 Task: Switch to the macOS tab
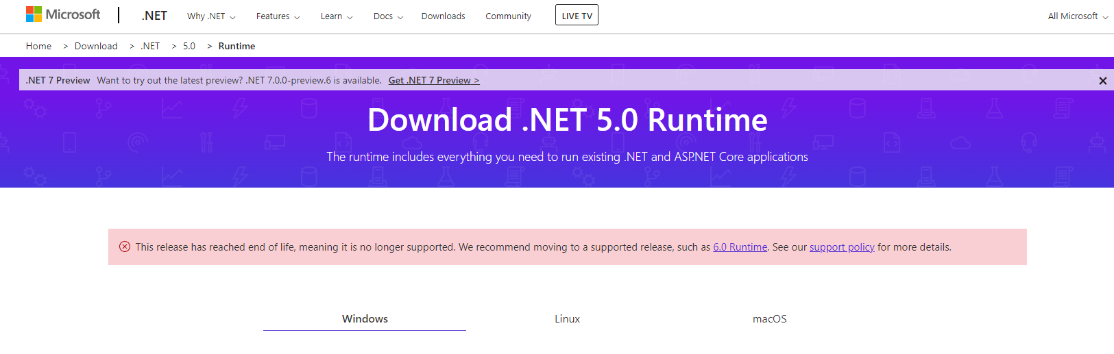tap(769, 319)
